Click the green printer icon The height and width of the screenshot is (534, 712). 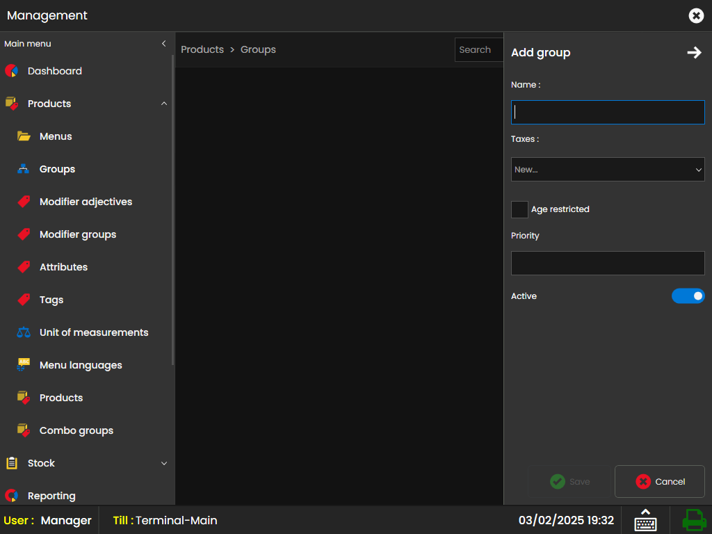pos(693,520)
